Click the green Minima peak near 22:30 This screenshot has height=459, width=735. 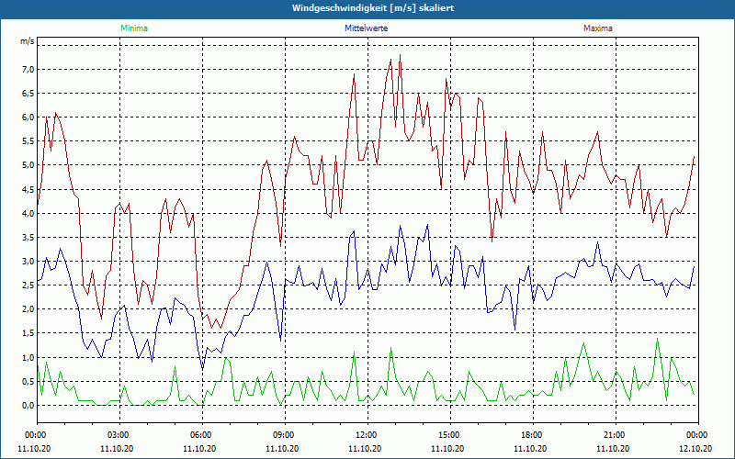pyautogui.click(x=657, y=339)
